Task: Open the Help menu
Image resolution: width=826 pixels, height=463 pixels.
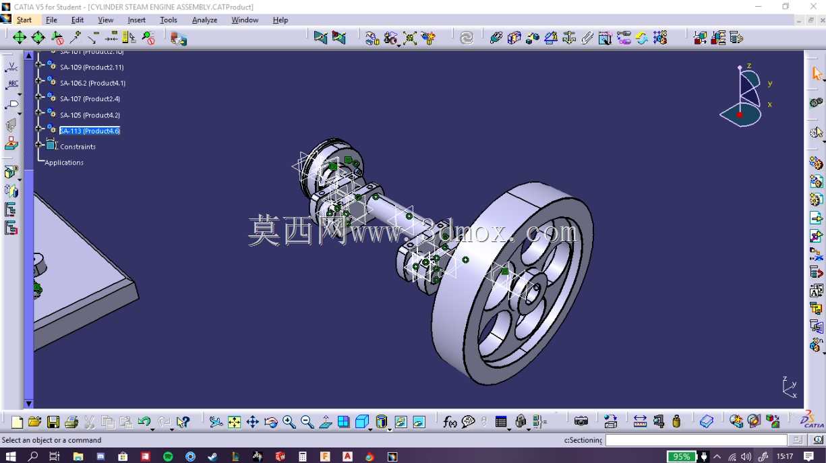Action: coord(281,20)
